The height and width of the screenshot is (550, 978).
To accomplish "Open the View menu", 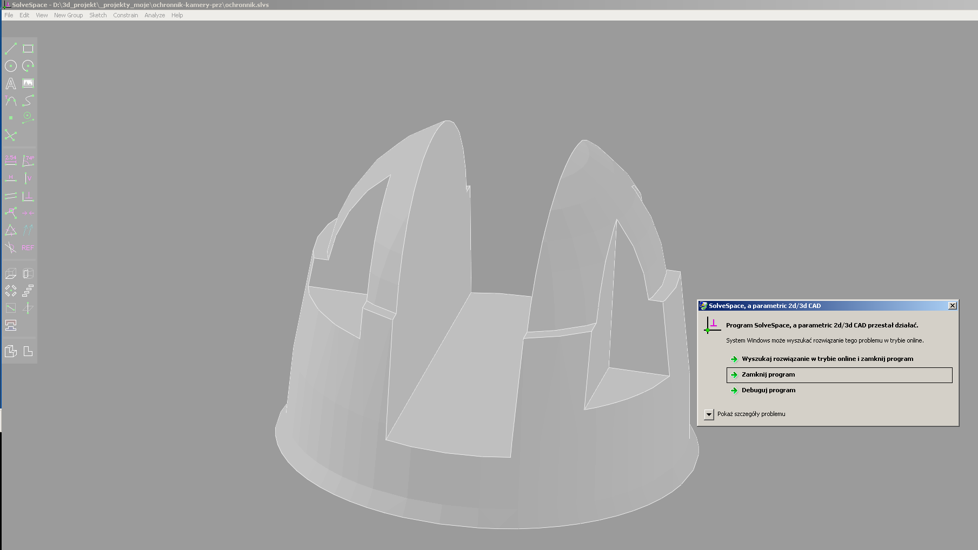I will click(42, 15).
